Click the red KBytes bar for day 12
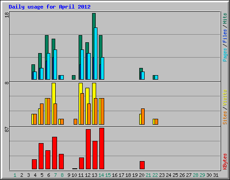 tap(88, 149)
